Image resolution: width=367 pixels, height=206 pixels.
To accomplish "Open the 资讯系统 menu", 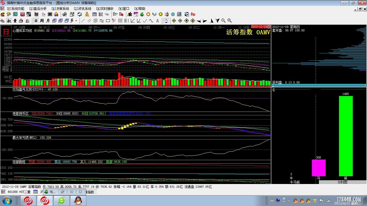I will 82,9.
